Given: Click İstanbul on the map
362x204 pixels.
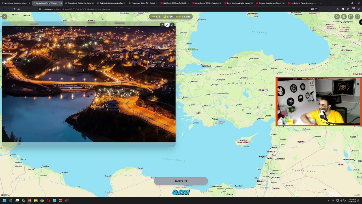Looking at the screenshot, I should pyautogui.click(x=206, y=66).
